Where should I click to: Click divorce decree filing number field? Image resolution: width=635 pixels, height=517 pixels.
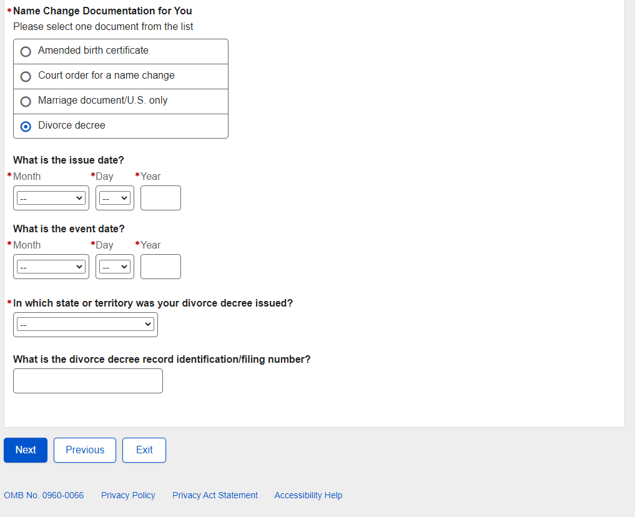[88, 381]
